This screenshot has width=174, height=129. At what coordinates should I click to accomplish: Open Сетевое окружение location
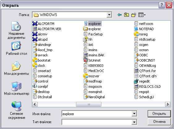click(16, 110)
